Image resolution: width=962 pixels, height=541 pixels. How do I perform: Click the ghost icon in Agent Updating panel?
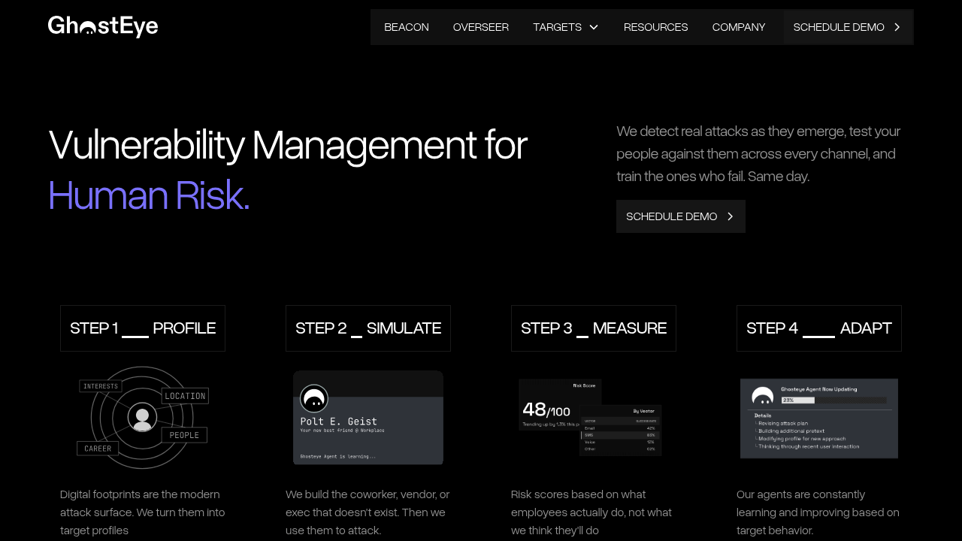762,397
